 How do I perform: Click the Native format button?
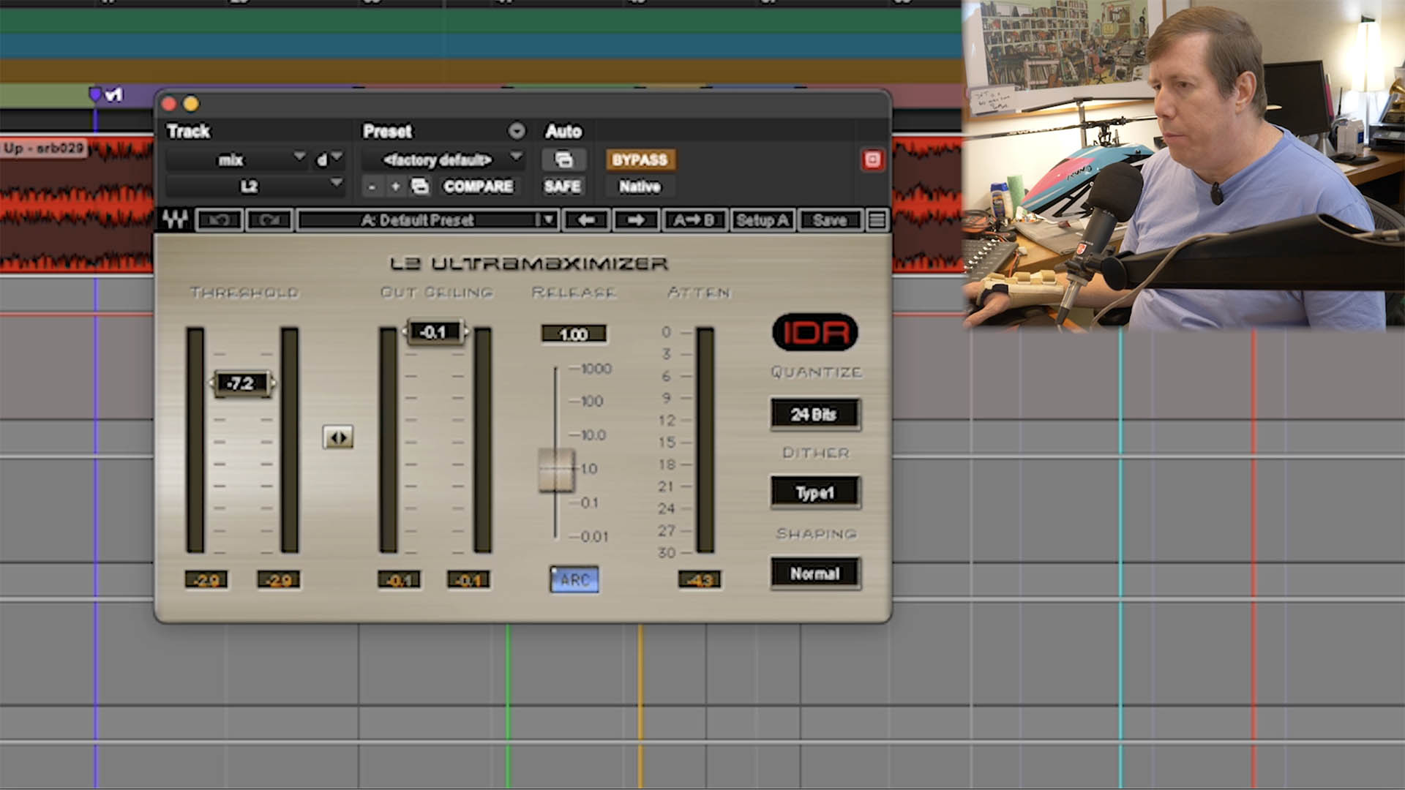tap(640, 187)
